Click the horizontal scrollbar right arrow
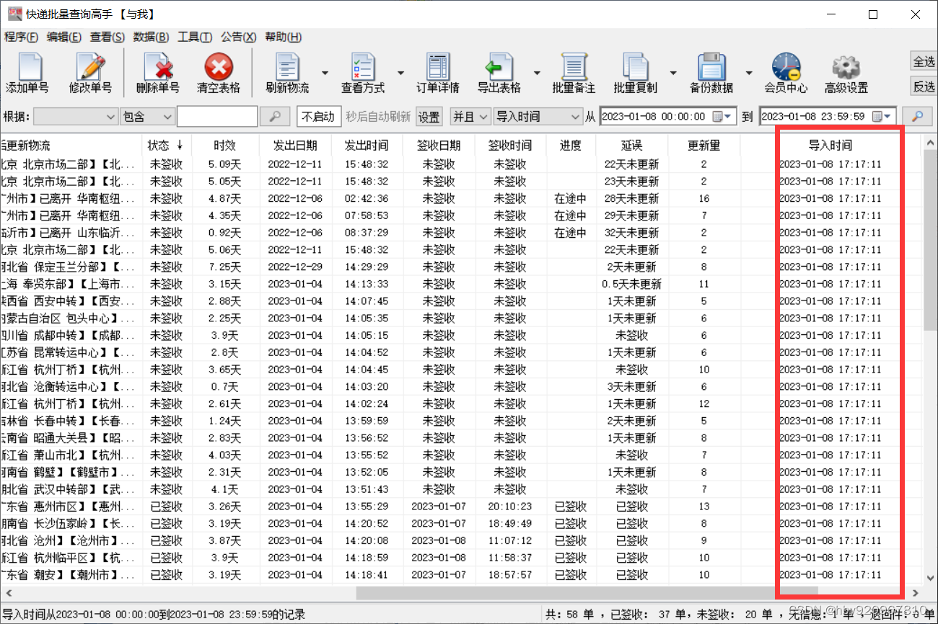 [916, 592]
